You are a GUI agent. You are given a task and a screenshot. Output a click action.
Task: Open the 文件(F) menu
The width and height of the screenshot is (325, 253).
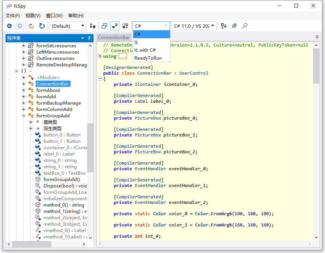coord(13,16)
